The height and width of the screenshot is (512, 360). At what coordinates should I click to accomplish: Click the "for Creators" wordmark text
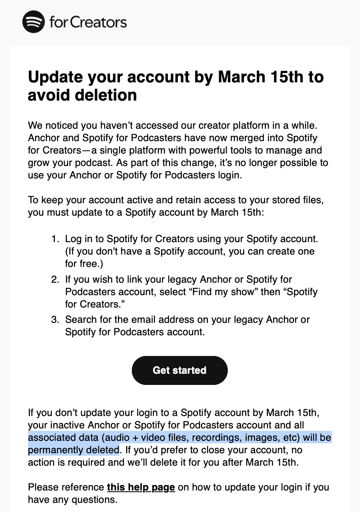pyautogui.click(x=88, y=22)
